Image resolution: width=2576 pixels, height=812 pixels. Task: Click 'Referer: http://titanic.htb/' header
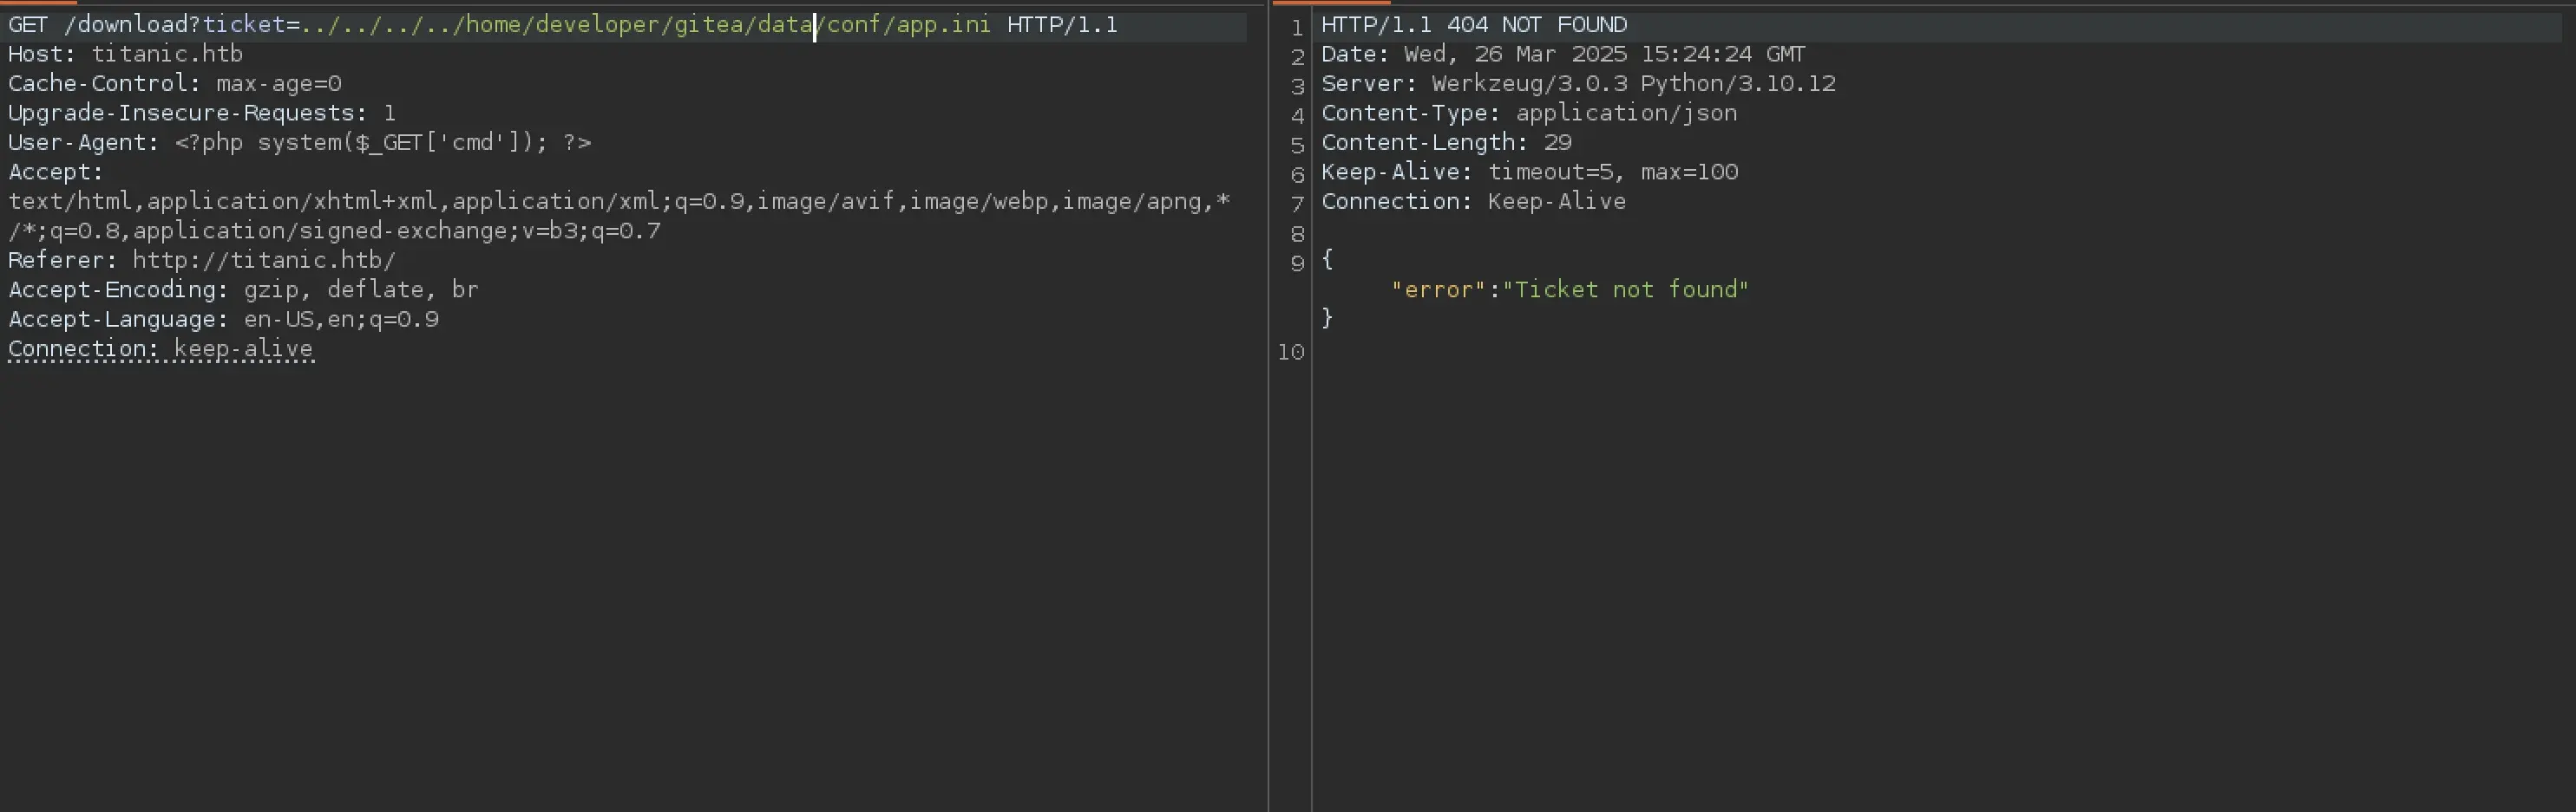(202, 261)
